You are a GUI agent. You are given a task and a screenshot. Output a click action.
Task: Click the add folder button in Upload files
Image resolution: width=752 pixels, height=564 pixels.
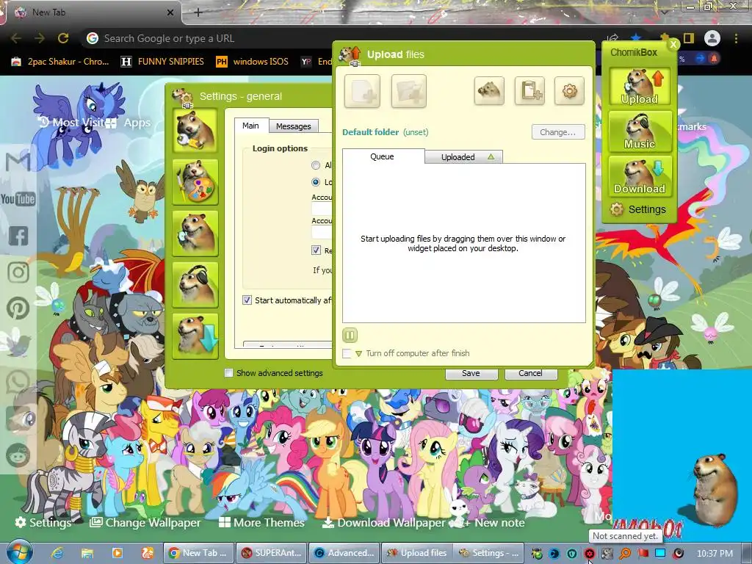(x=408, y=91)
